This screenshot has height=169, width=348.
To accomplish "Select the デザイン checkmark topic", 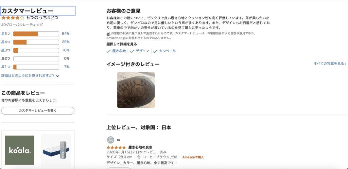I will click(x=140, y=51).
